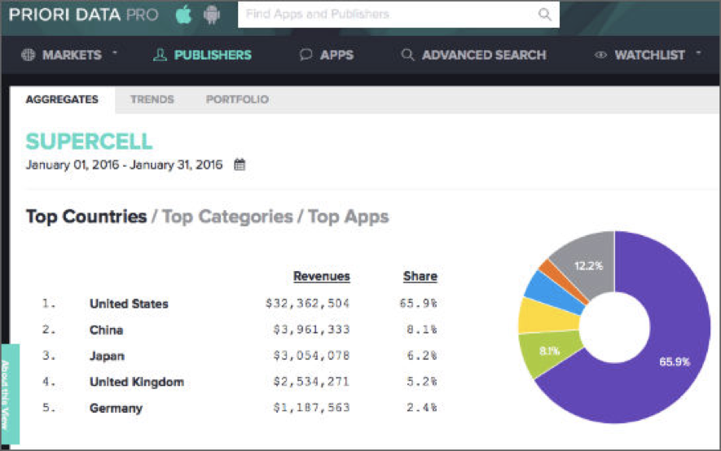721x451 pixels.
Task: Click the Apps speech bubble icon
Action: click(x=306, y=55)
